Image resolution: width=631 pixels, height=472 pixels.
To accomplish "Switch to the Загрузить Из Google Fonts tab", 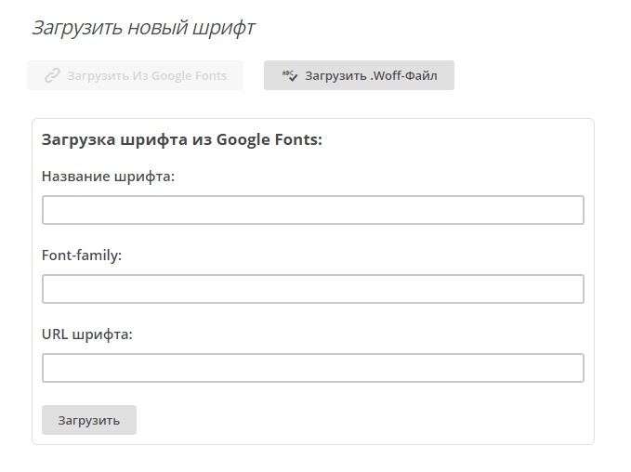I will coord(136,76).
